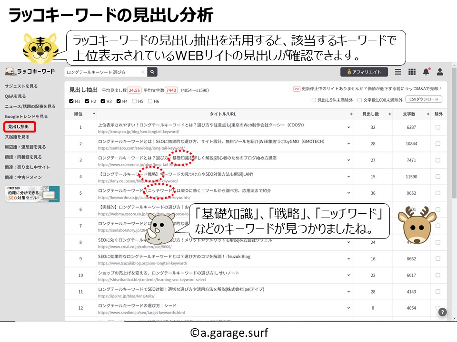This screenshot has width=457, height=342.
Task: Open tsuzukiblog.org URL link
Action: point(142,263)
